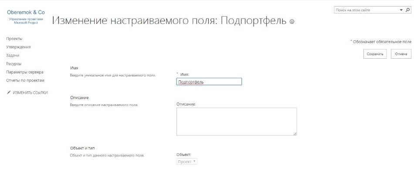Open Задачи in the side navigation

(x=13, y=56)
